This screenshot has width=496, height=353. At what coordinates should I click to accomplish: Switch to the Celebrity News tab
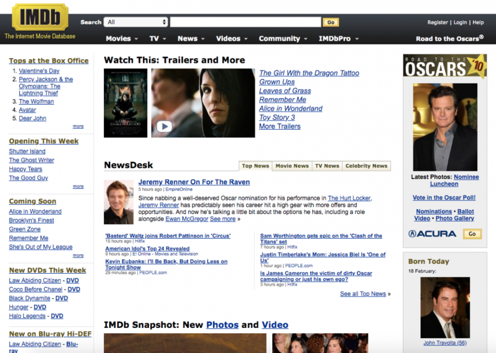[366, 166]
